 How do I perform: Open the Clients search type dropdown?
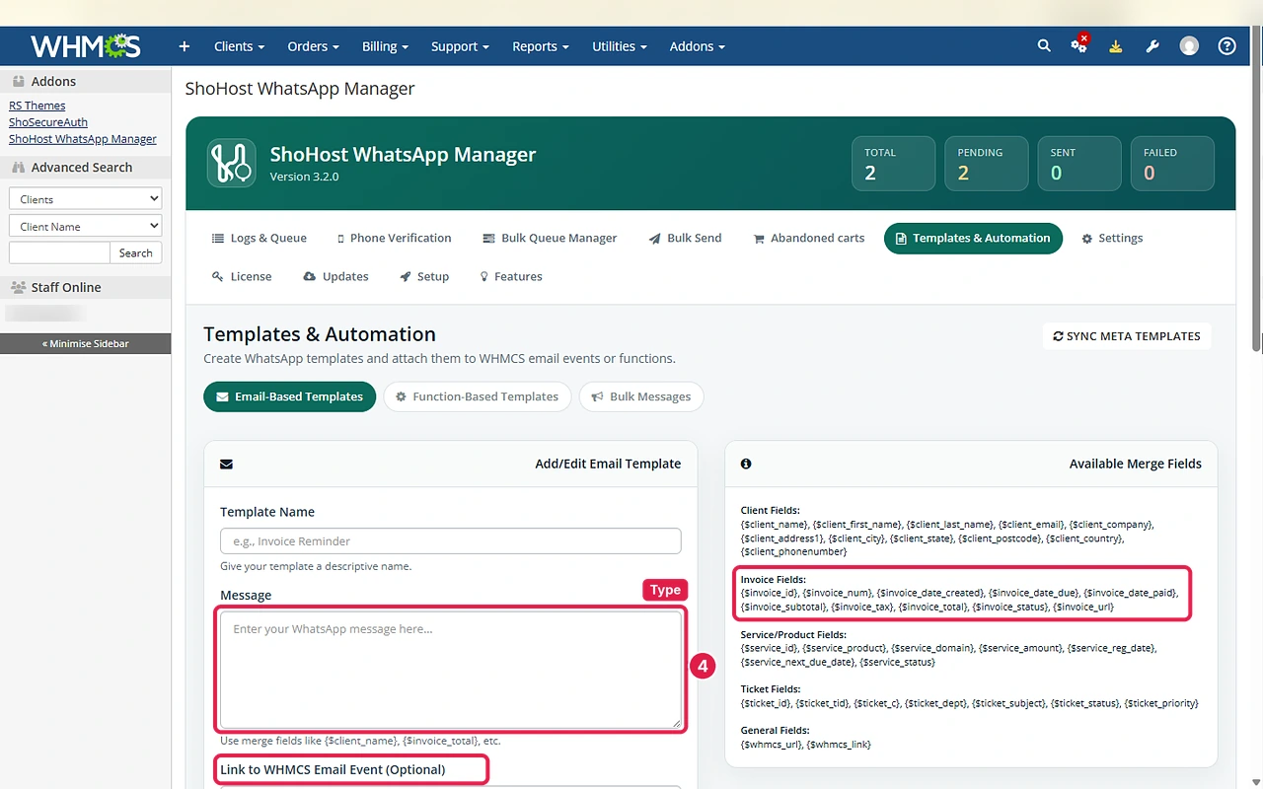point(85,199)
